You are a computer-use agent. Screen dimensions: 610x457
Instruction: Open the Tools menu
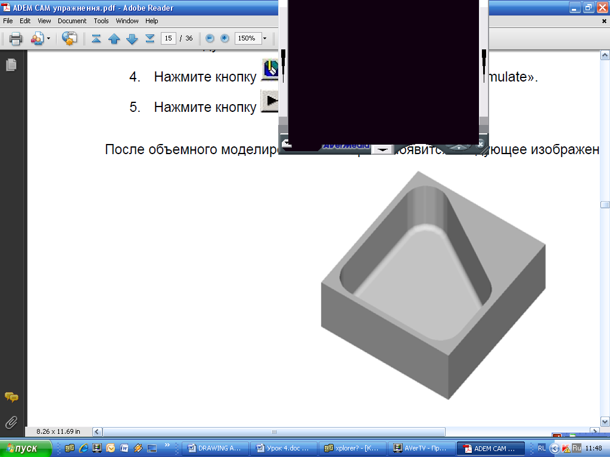[x=101, y=21]
